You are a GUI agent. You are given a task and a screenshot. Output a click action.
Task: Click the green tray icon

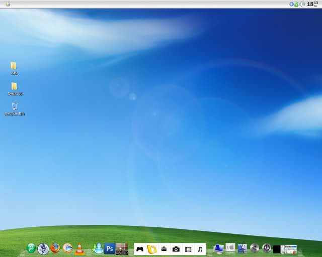296,4
